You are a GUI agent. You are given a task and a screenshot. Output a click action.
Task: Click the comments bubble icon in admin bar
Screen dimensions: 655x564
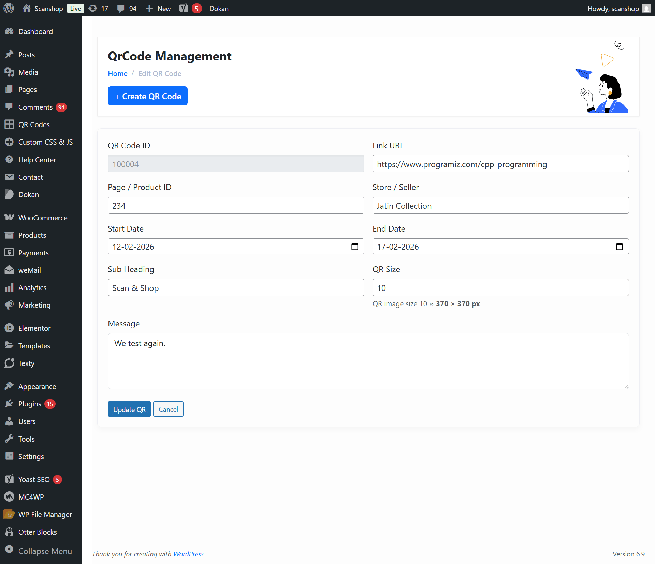tap(120, 8)
